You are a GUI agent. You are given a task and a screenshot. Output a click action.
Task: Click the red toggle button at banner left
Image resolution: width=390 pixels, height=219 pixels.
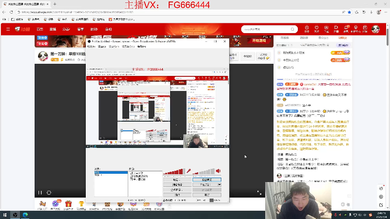click(42, 43)
